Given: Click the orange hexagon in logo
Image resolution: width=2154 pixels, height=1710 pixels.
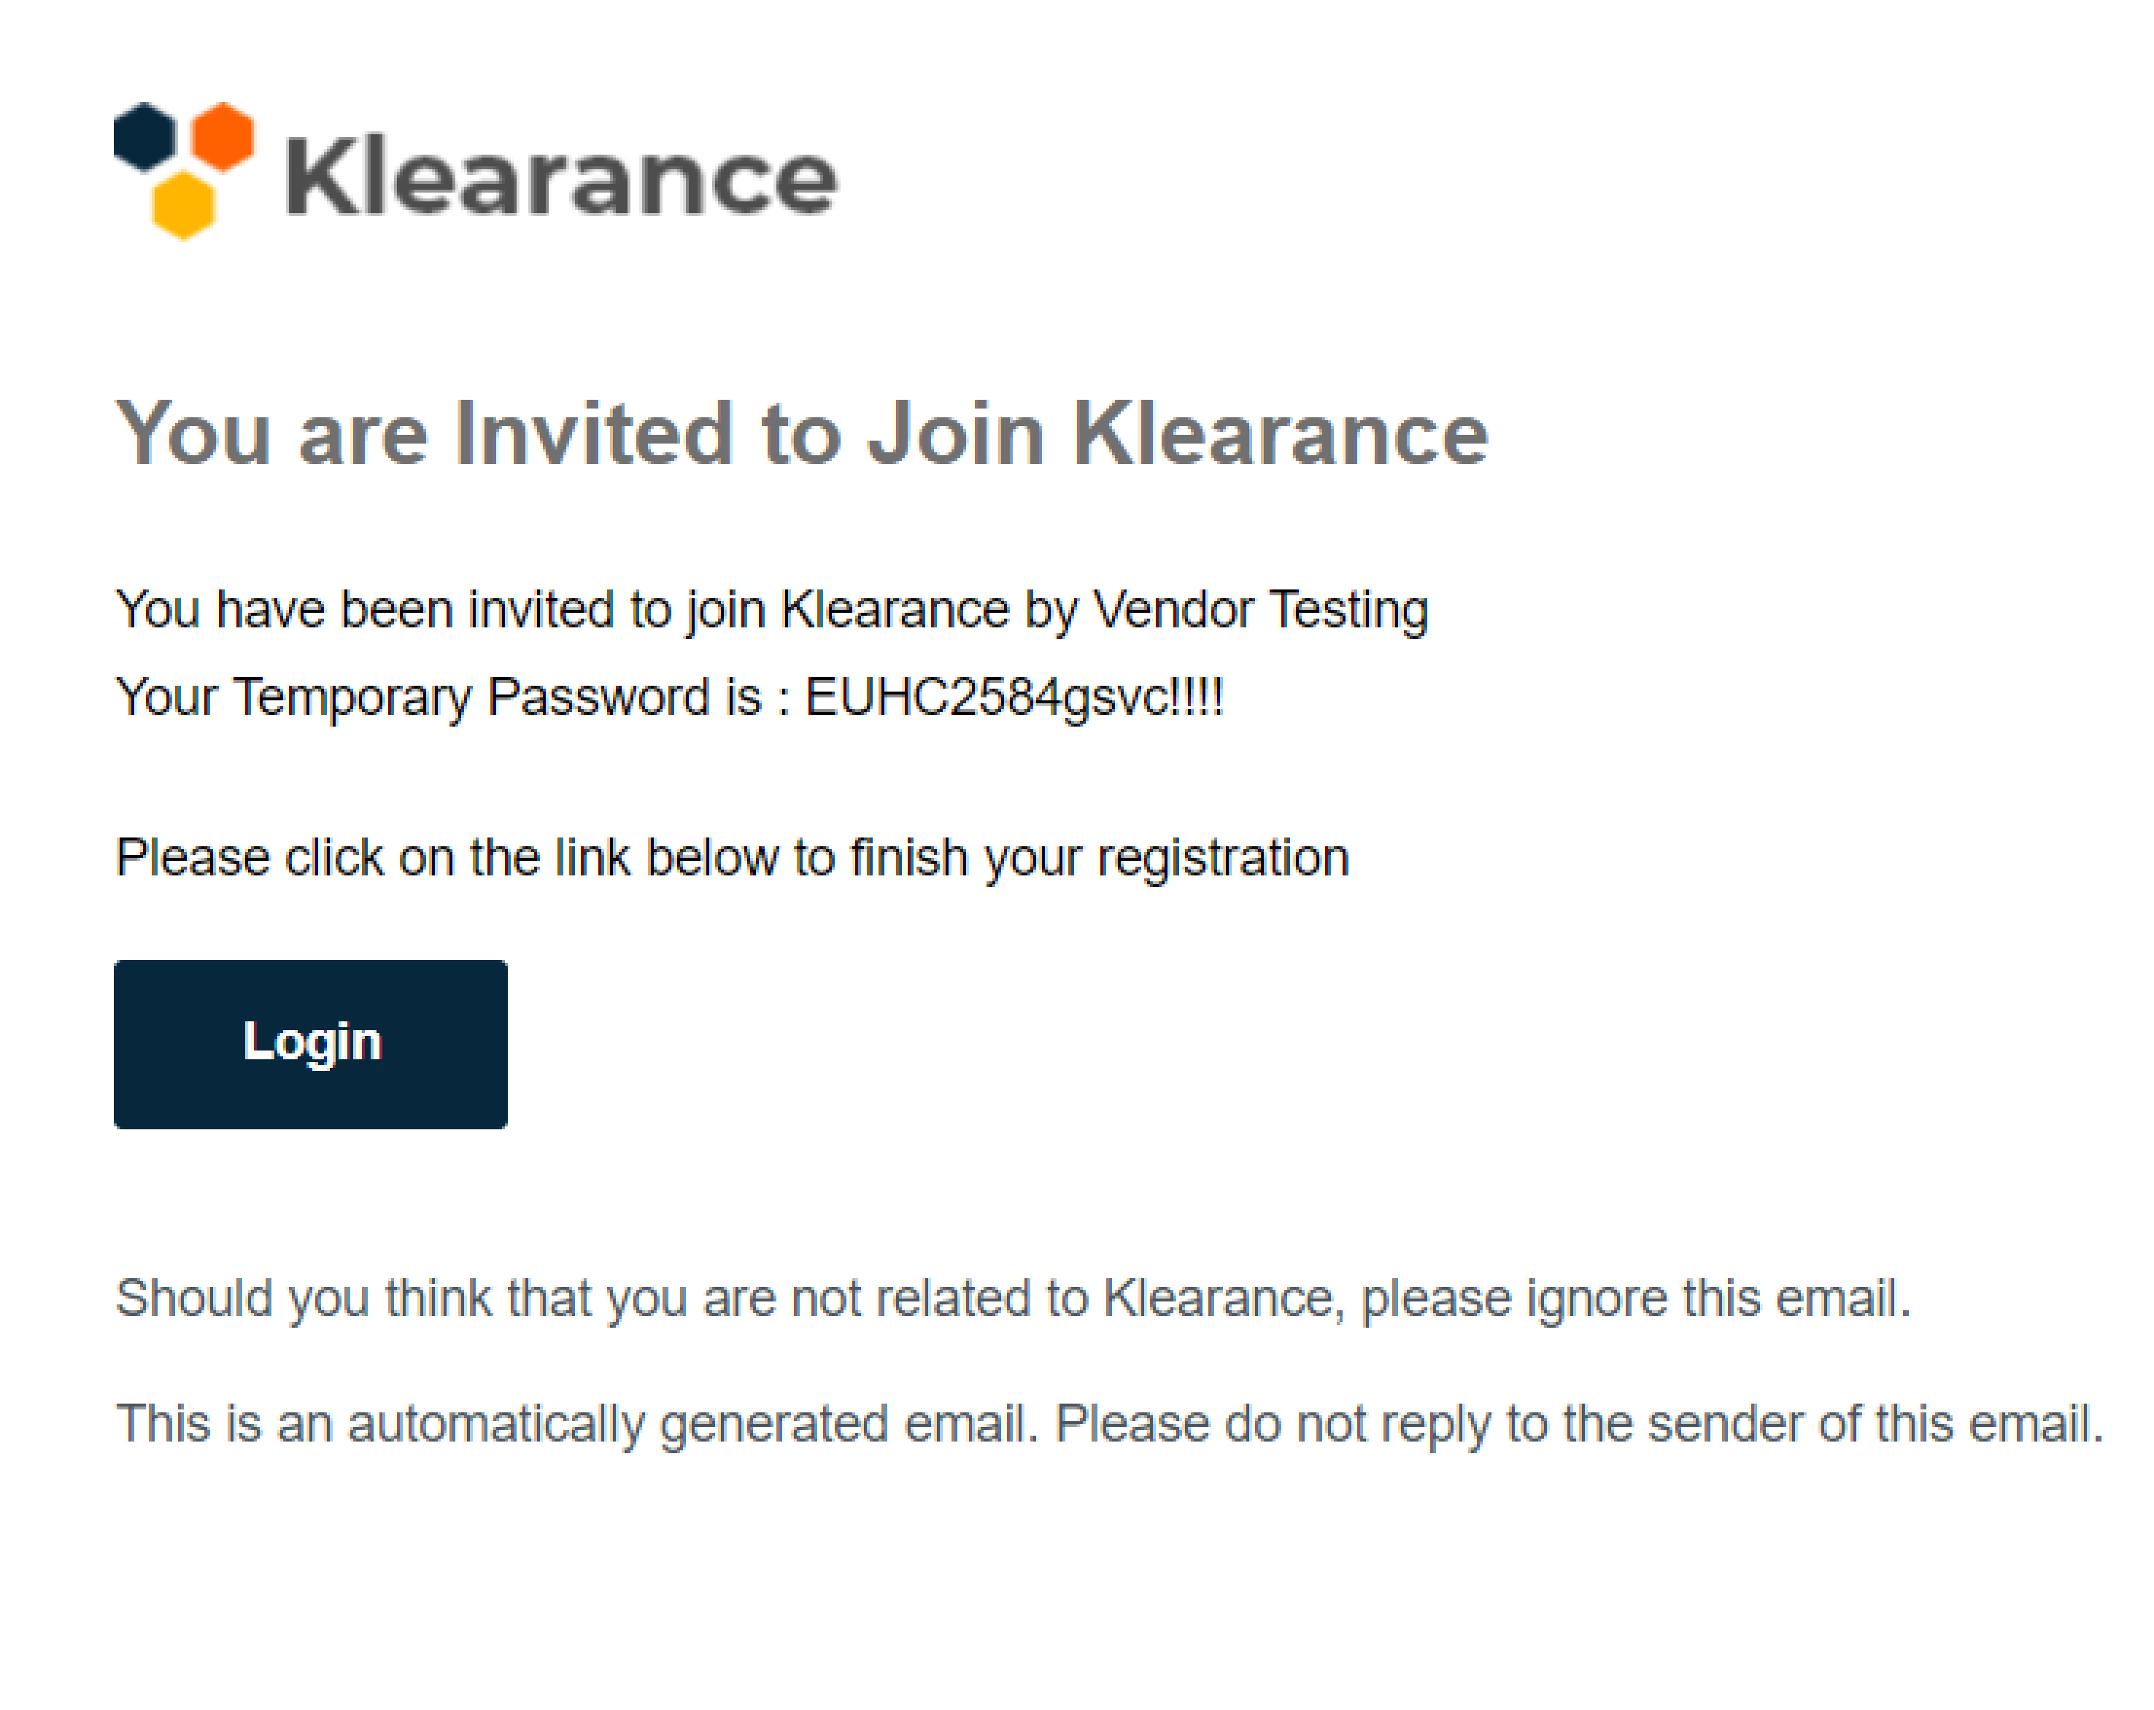Looking at the screenshot, I should (222, 137).
